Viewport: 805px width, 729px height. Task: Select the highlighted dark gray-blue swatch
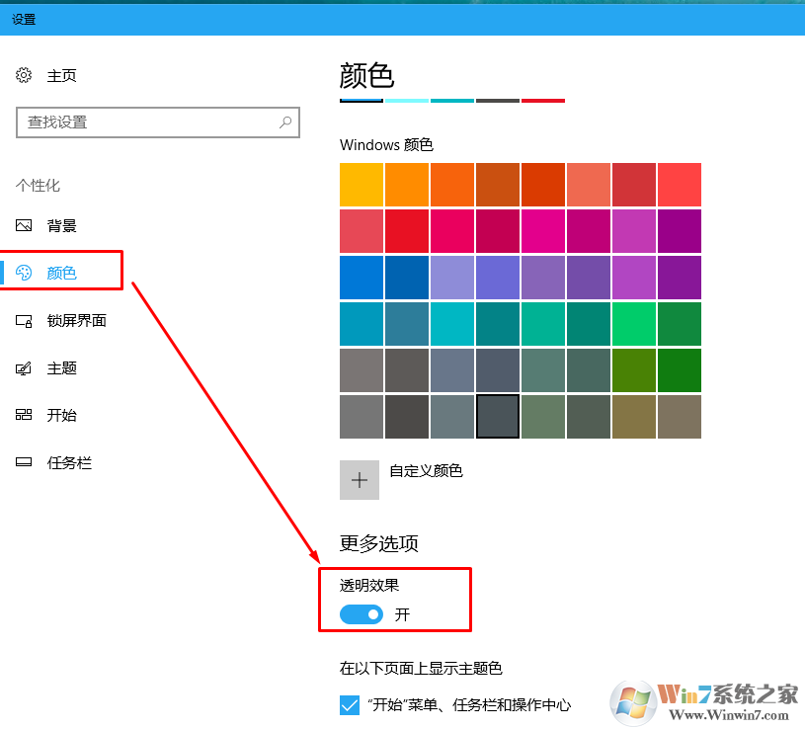pyautogui.click(x=498, y=417)
